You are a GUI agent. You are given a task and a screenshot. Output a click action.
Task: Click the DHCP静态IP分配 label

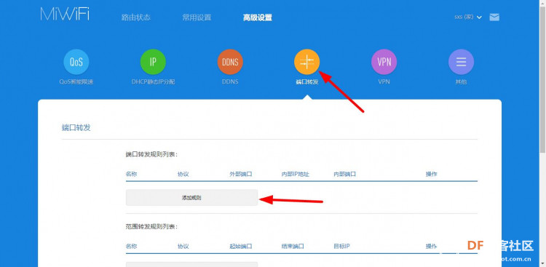pyautogui.click(x=153, y=82)
